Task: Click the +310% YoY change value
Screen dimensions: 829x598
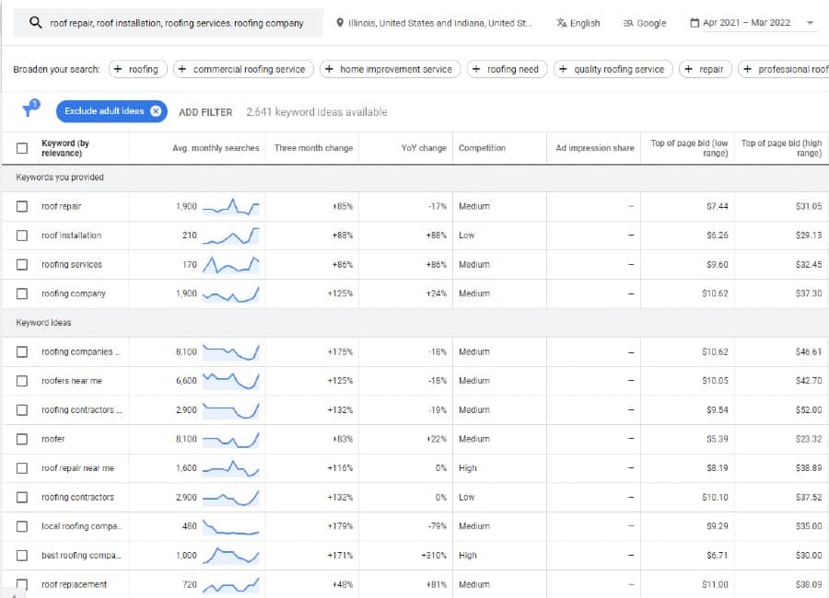Action: click(434, 555)
